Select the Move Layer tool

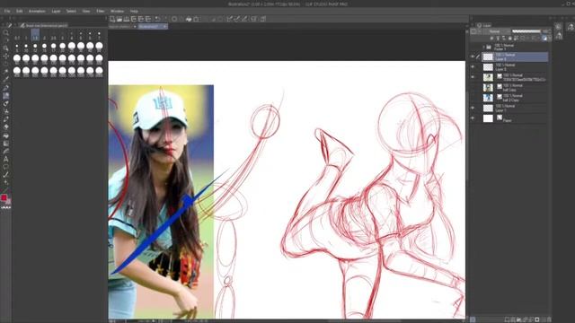point(5,56)
